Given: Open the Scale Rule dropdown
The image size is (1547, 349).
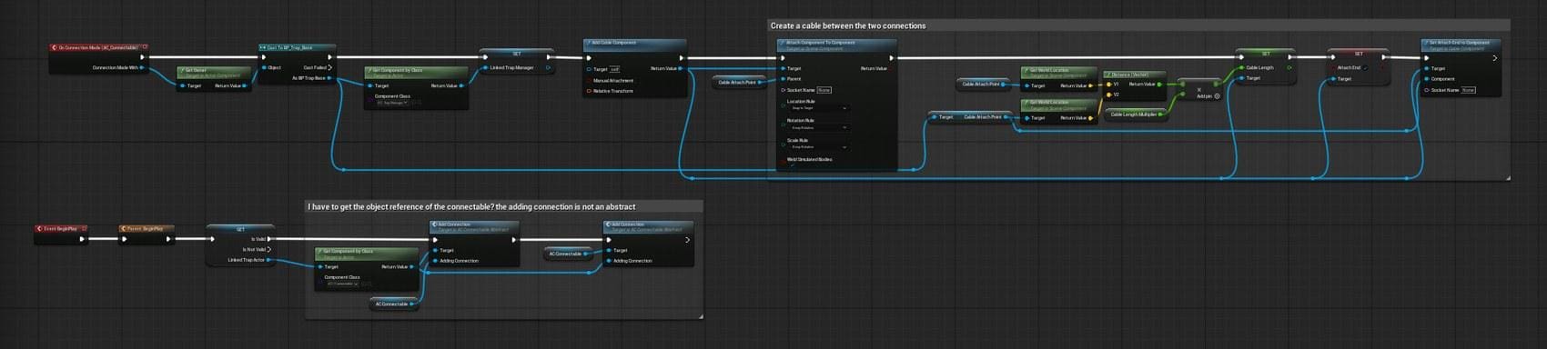Looking at the screenshot, I should 819,146.
